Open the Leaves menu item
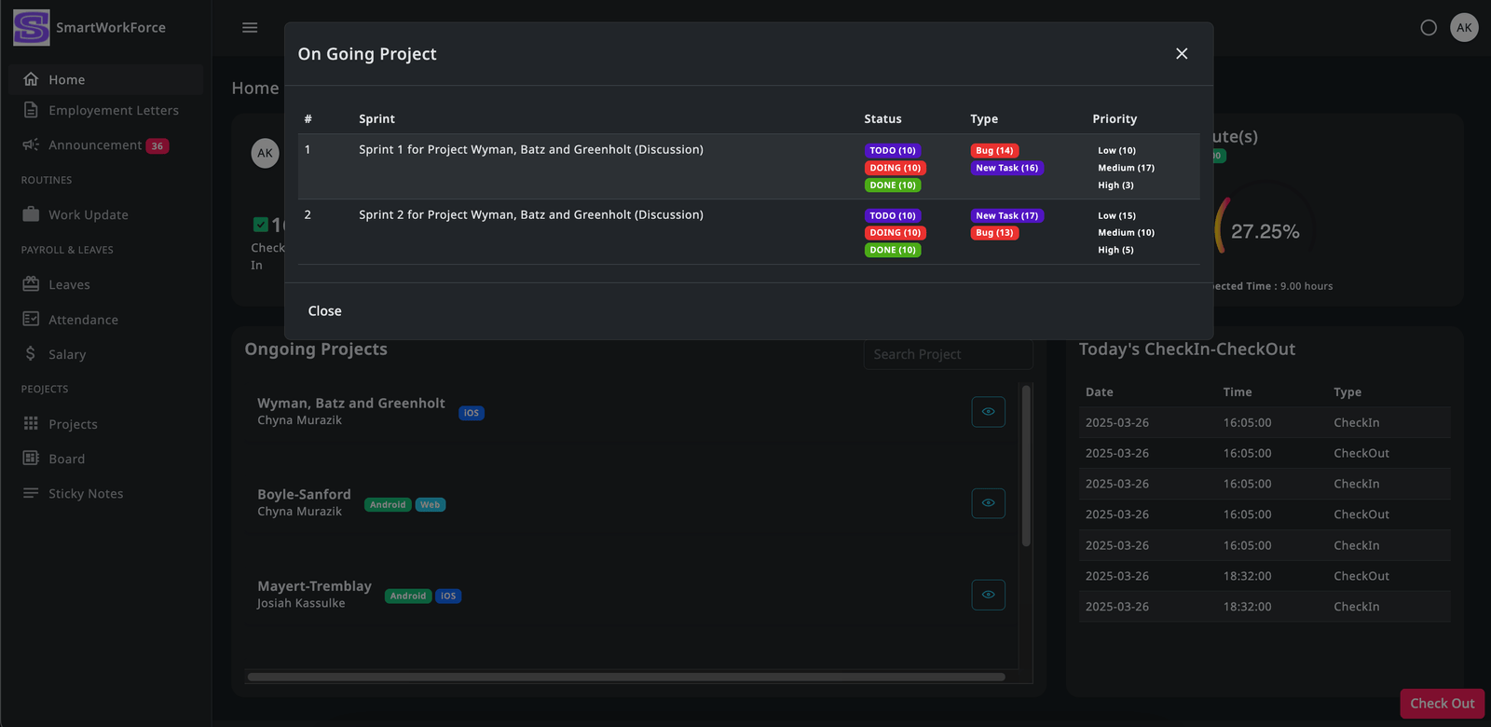 coord(69,284)
